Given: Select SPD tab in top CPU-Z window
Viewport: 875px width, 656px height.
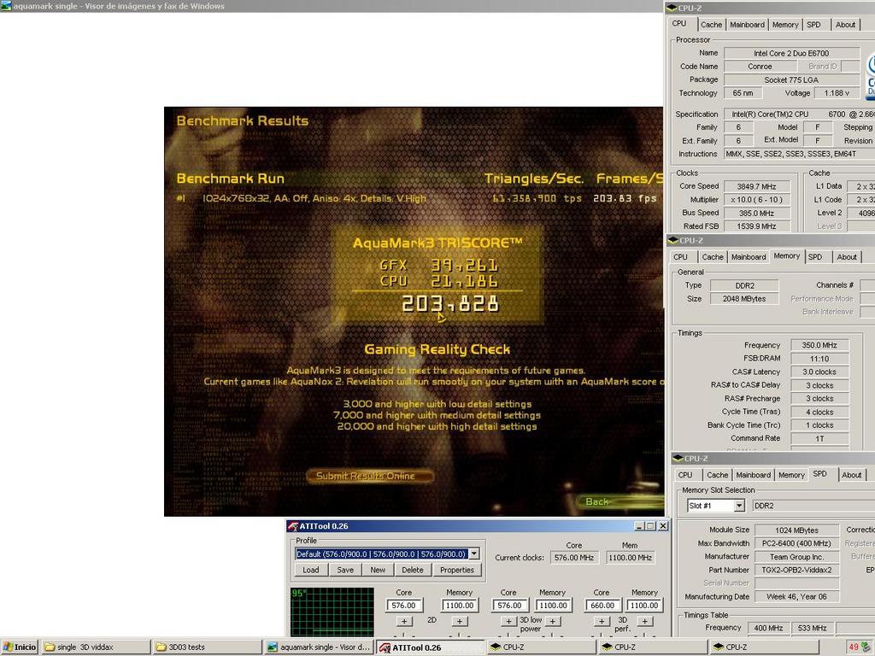Looking at the screenshot, I should click(x=814, y=25).
